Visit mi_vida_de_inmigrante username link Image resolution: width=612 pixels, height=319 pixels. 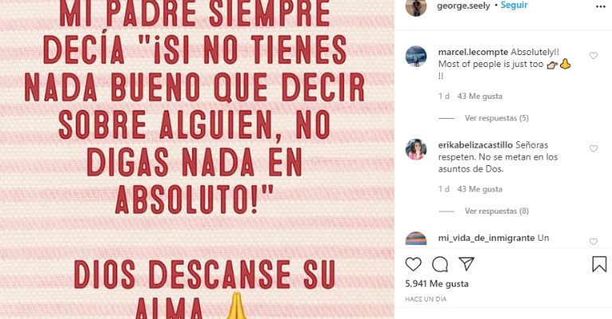[486, 238]
